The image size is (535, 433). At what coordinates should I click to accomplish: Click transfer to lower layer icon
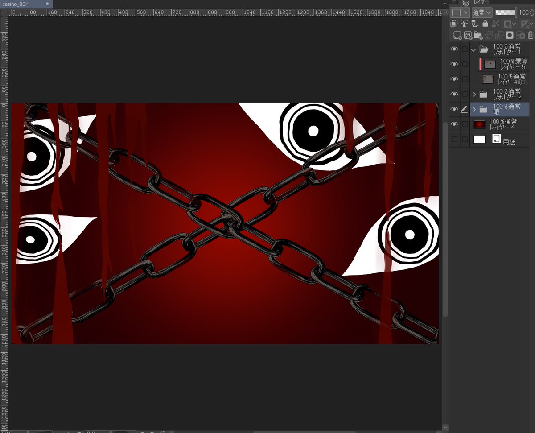click(x=489, y=35)
